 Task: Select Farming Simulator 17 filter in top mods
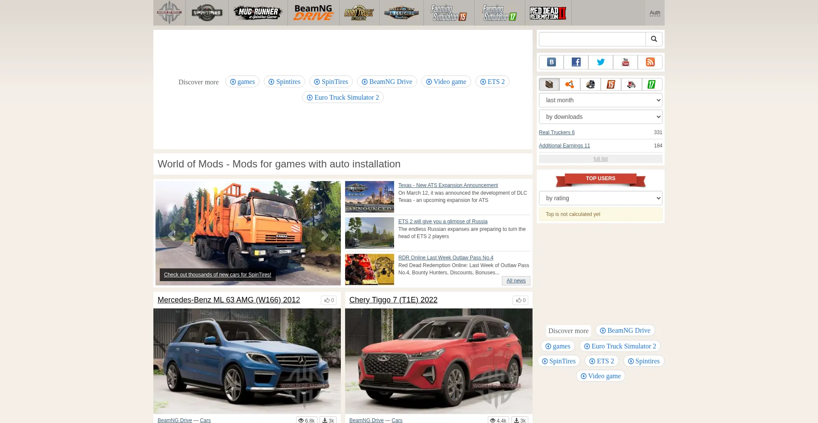652,84
